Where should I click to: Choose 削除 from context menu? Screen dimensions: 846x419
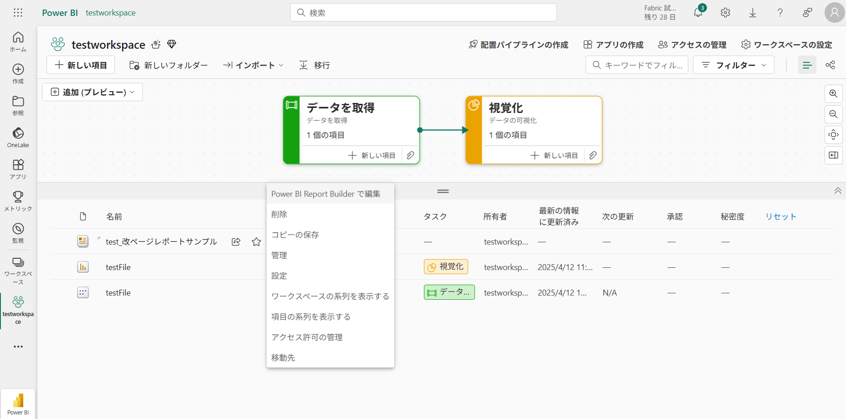tap(330, 215)
